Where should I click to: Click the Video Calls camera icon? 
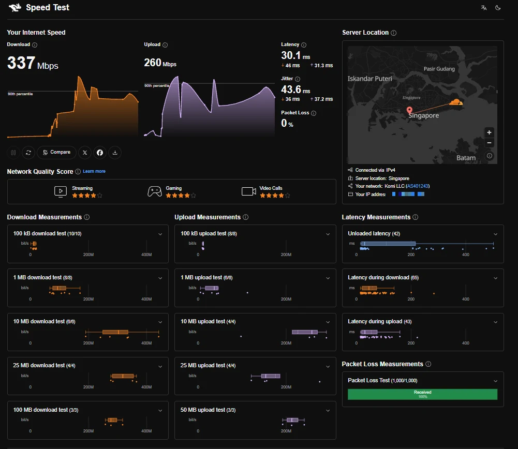pyautogui.click(x=249, y=191)
